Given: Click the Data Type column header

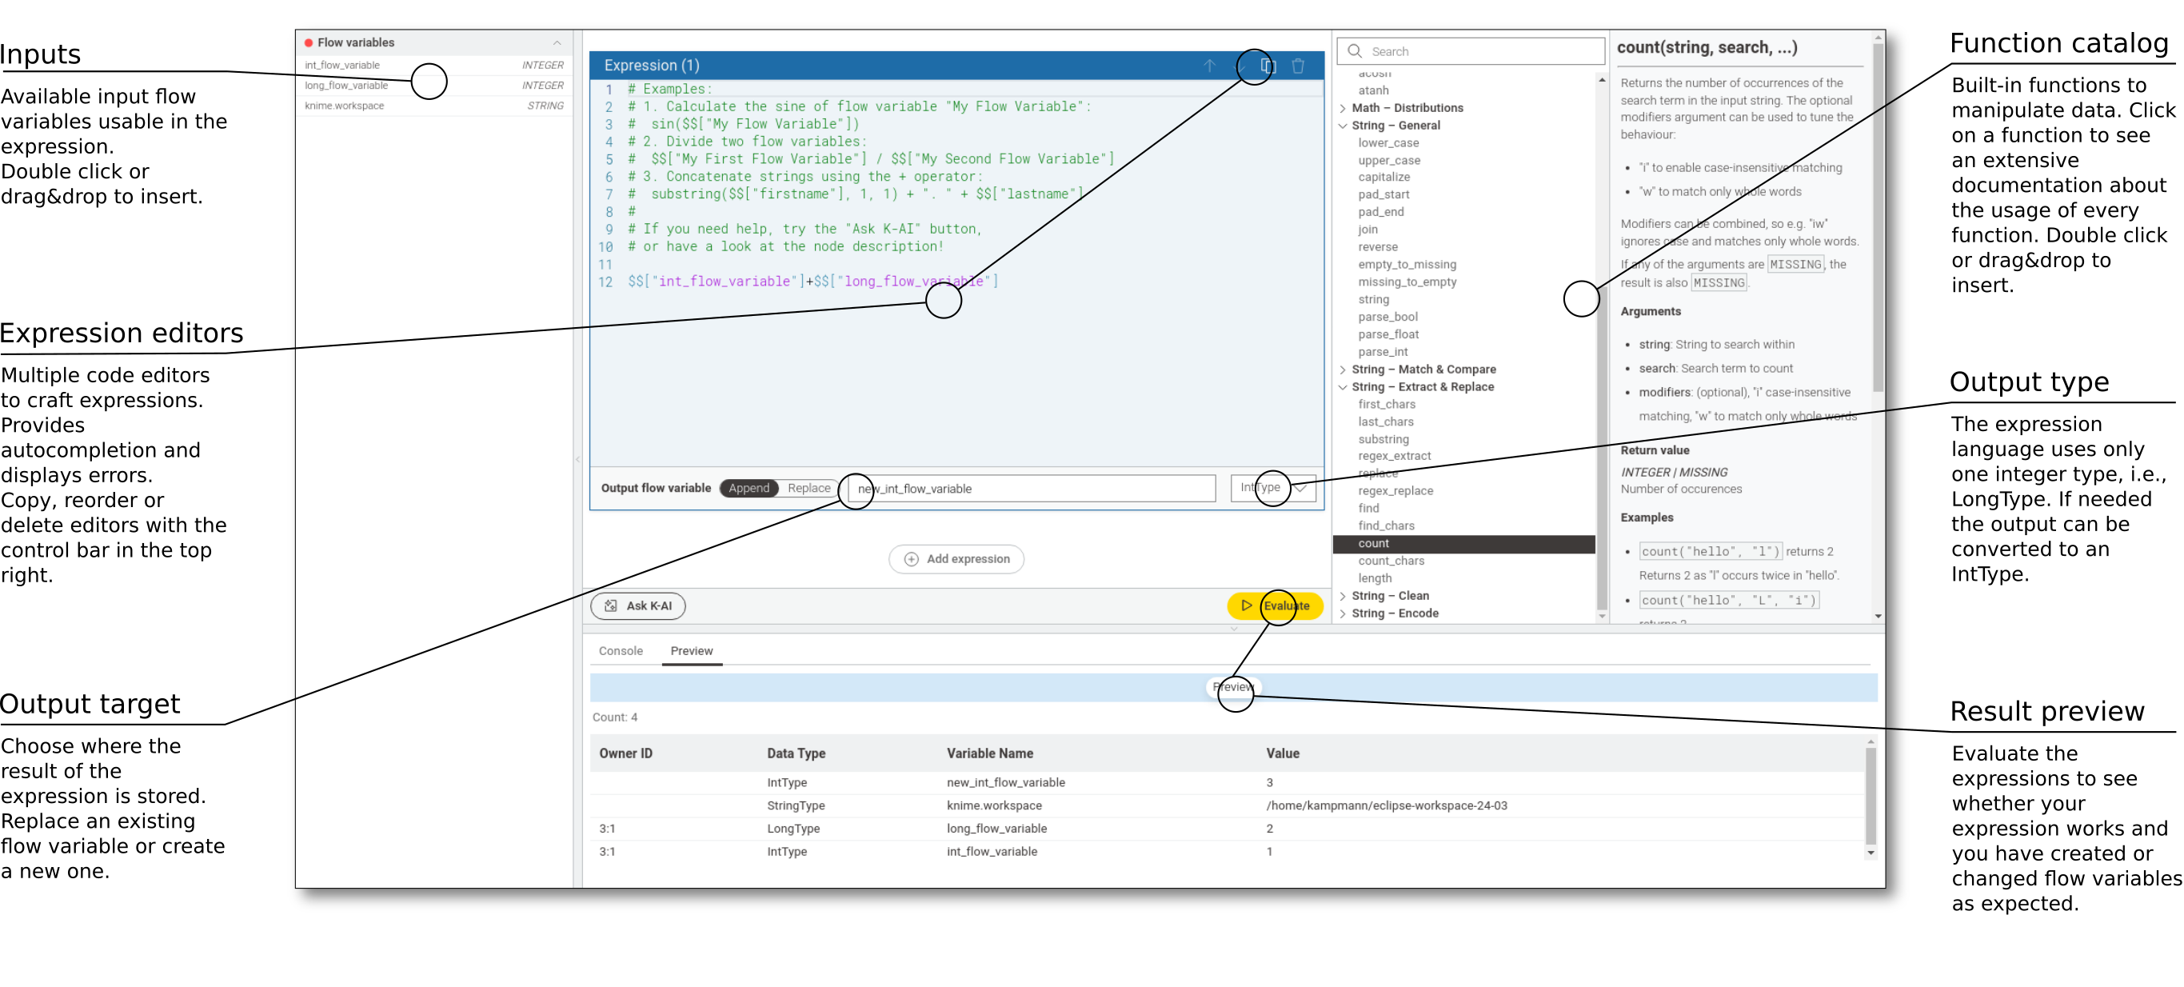Looking at the screenshot, I should (x=795, y=753).
